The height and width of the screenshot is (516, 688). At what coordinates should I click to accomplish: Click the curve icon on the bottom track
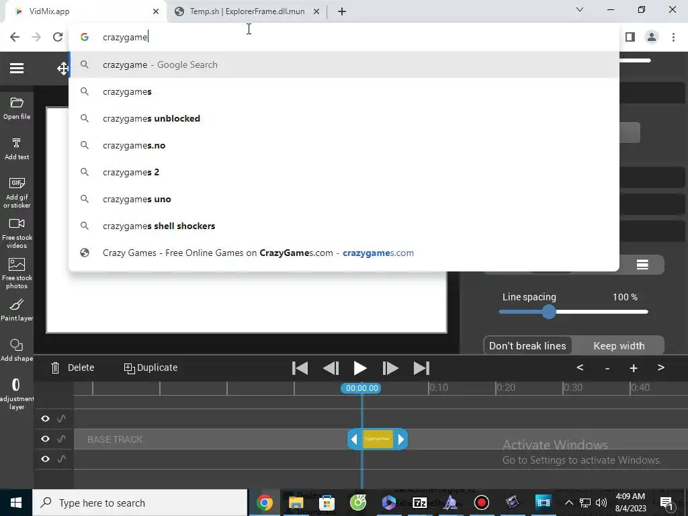click(x=61, y=459)
